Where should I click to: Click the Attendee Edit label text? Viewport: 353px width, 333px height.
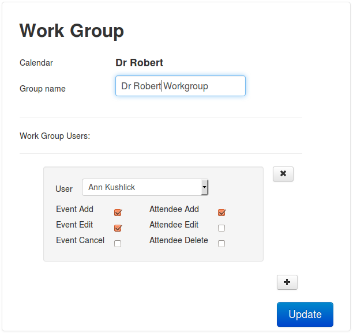[174, 225]
